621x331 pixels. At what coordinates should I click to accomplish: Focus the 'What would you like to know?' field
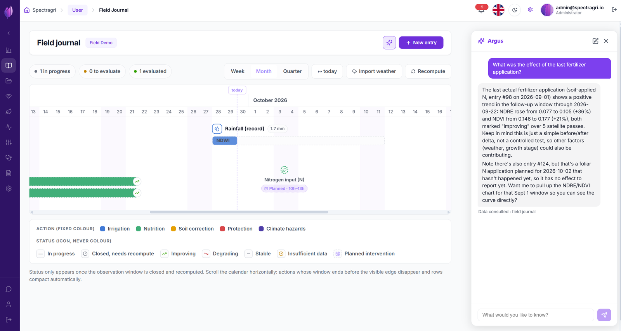536,315
